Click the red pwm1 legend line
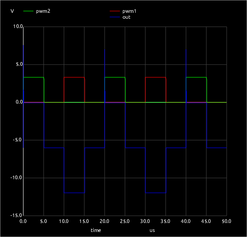 pyautogui.click(x=115, y=11)
